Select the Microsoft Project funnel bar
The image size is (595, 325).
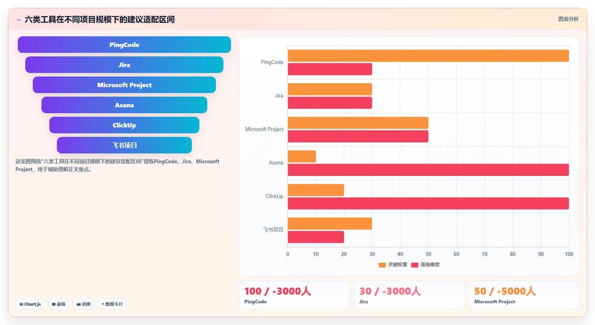point(124,85)
